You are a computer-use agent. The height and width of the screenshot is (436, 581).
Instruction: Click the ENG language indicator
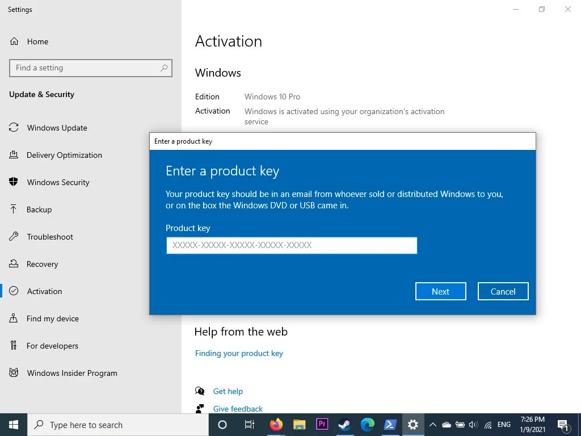(x=504, y=425)
